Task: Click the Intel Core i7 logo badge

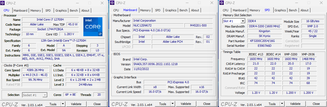Action: pyautogui.click(x=93, y=27)
